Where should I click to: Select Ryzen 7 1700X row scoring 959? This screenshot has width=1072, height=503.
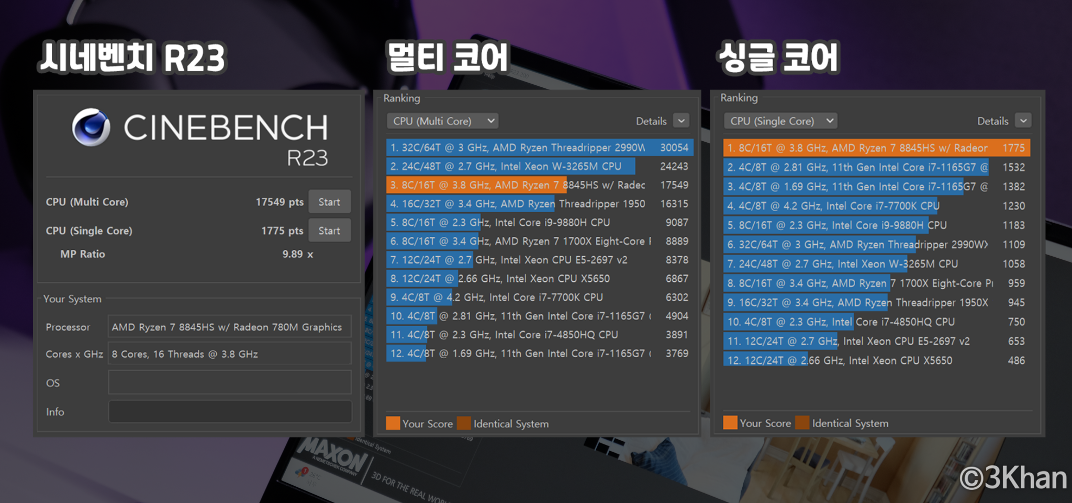(877, 283)
